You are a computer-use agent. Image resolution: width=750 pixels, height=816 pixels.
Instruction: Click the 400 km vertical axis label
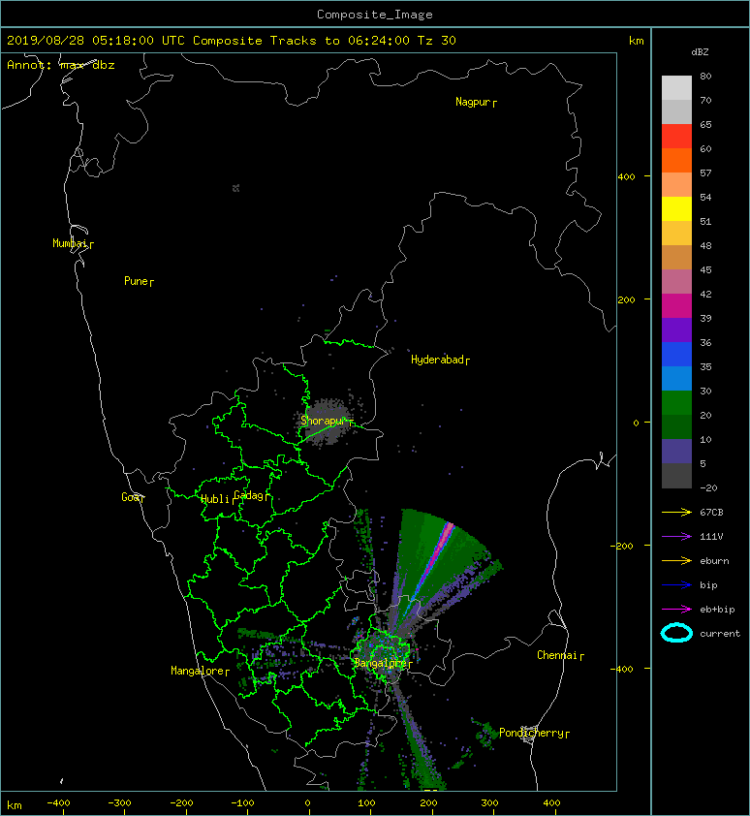click(x=626, y=177)
